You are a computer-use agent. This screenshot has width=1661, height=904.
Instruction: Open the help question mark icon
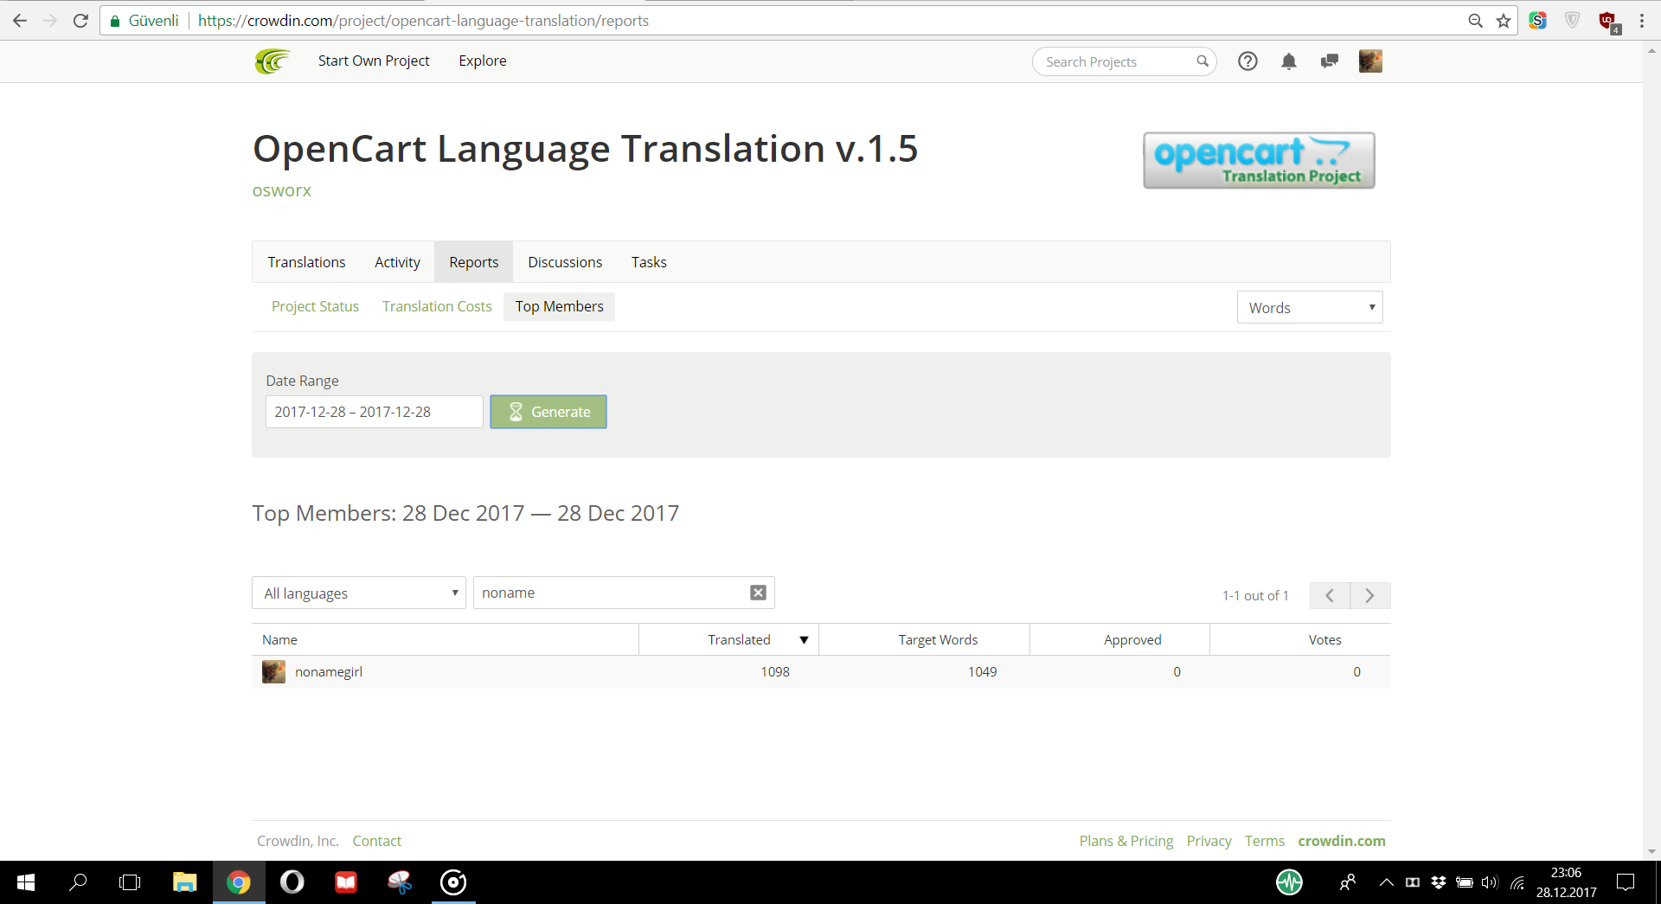(1247, 61)
